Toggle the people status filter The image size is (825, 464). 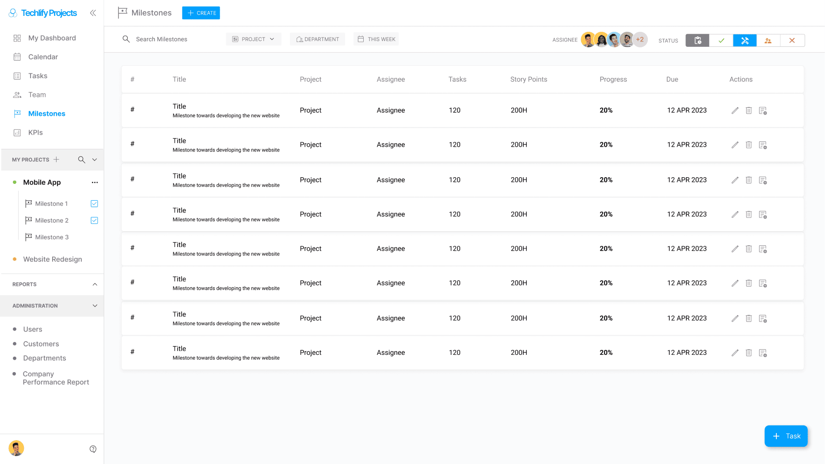pos(768,40)
